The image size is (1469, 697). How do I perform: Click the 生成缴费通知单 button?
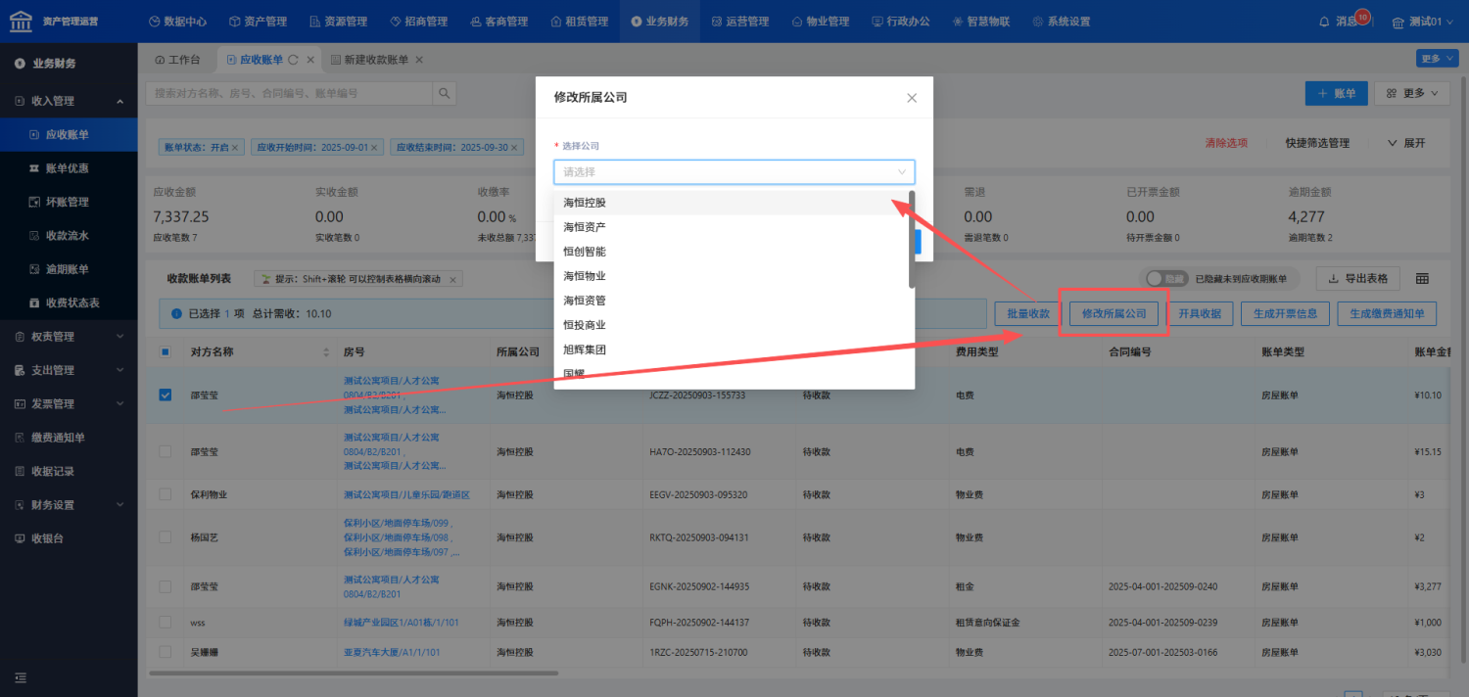1387,314
